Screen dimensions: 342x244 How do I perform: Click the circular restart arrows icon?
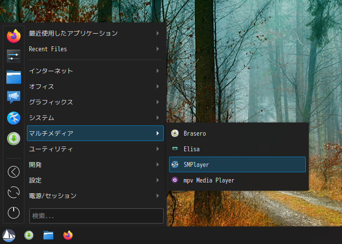pyautogui.click(x=14, y=192)
